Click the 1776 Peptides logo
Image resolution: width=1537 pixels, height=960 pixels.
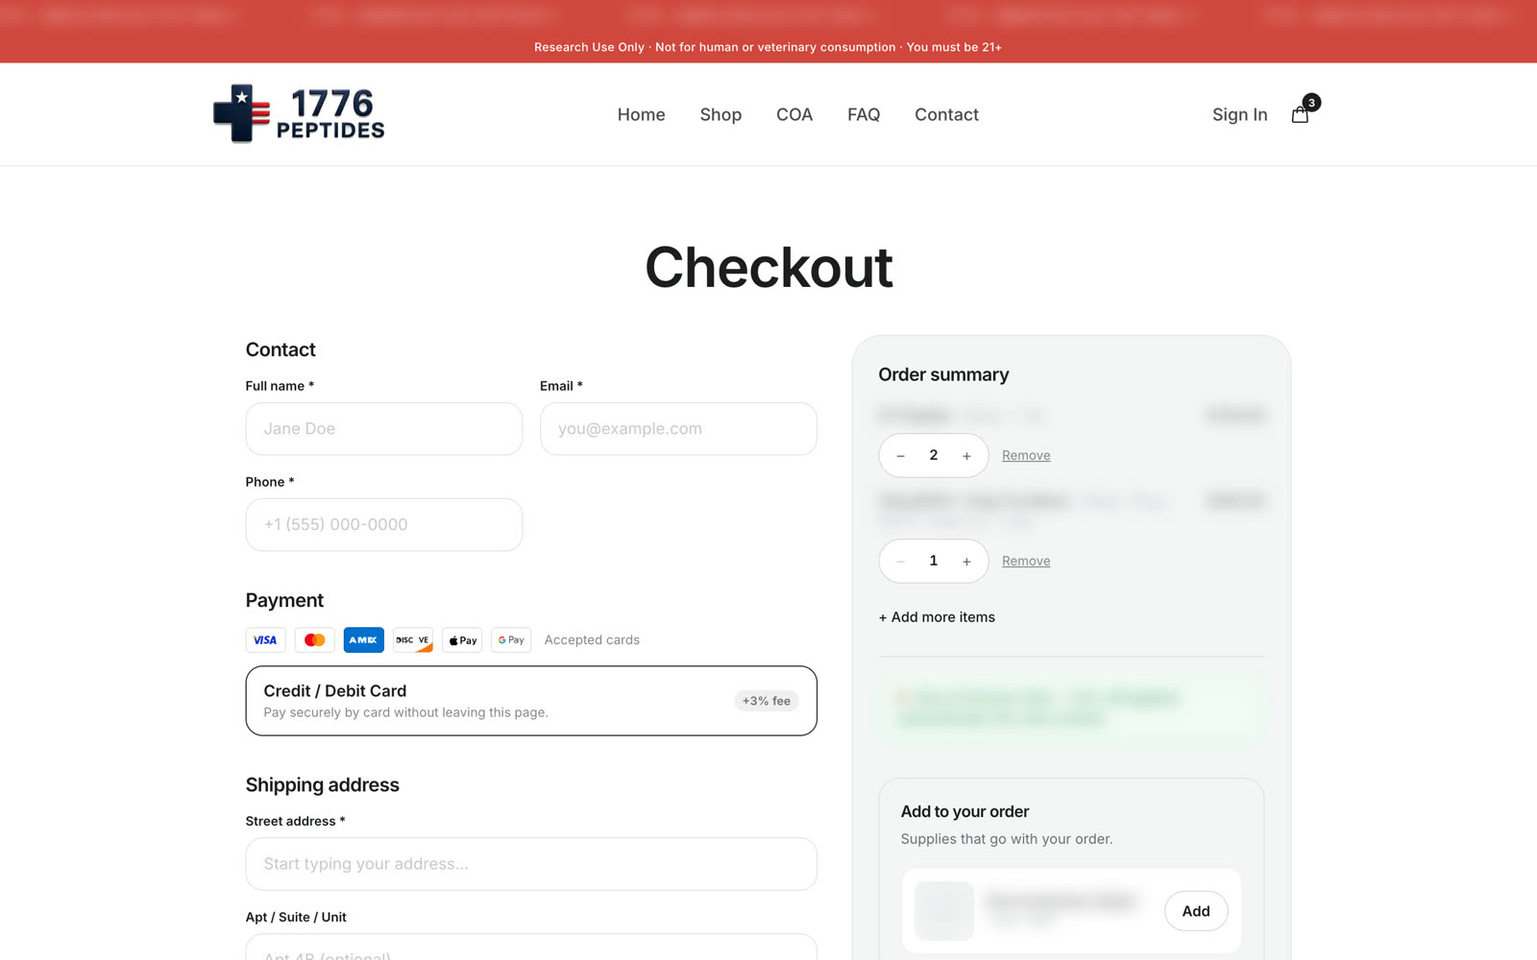299,114
